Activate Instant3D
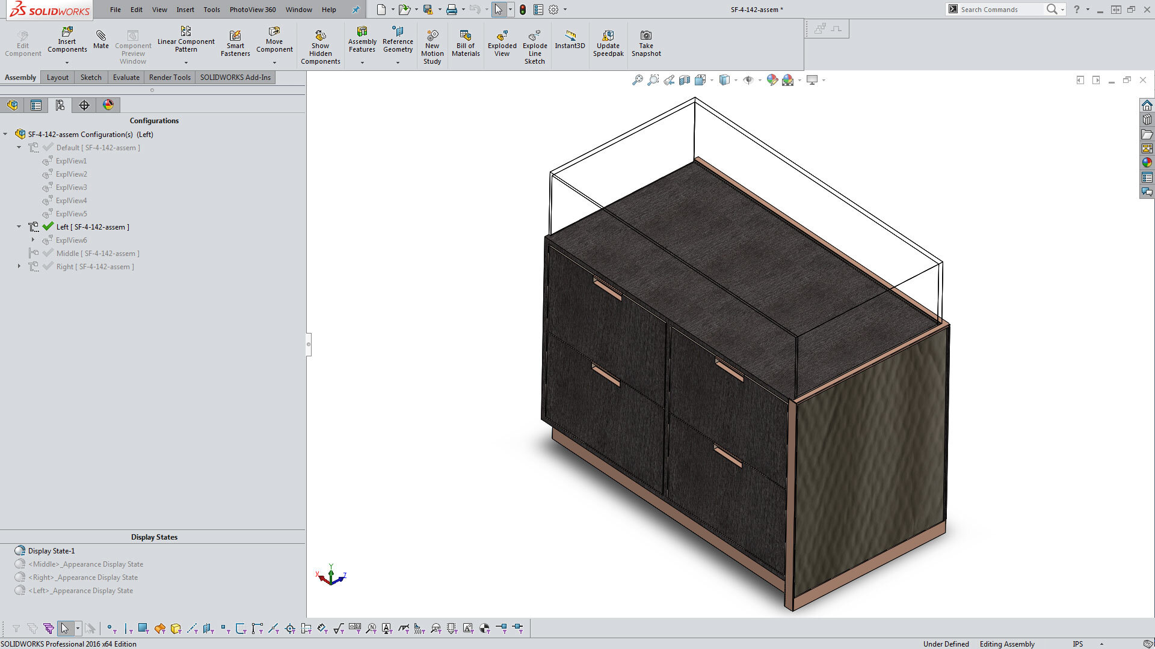The image size is (1155, 649). point(570,39)
